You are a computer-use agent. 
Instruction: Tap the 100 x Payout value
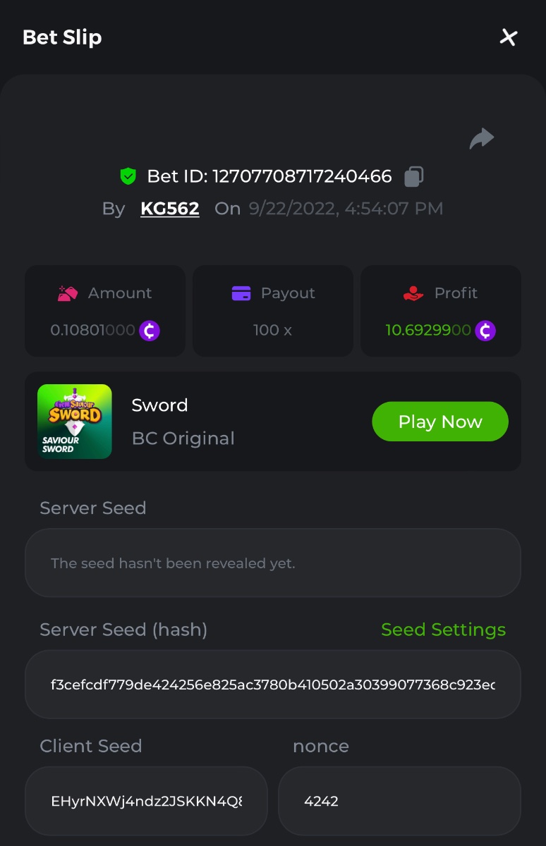[272, 330]
